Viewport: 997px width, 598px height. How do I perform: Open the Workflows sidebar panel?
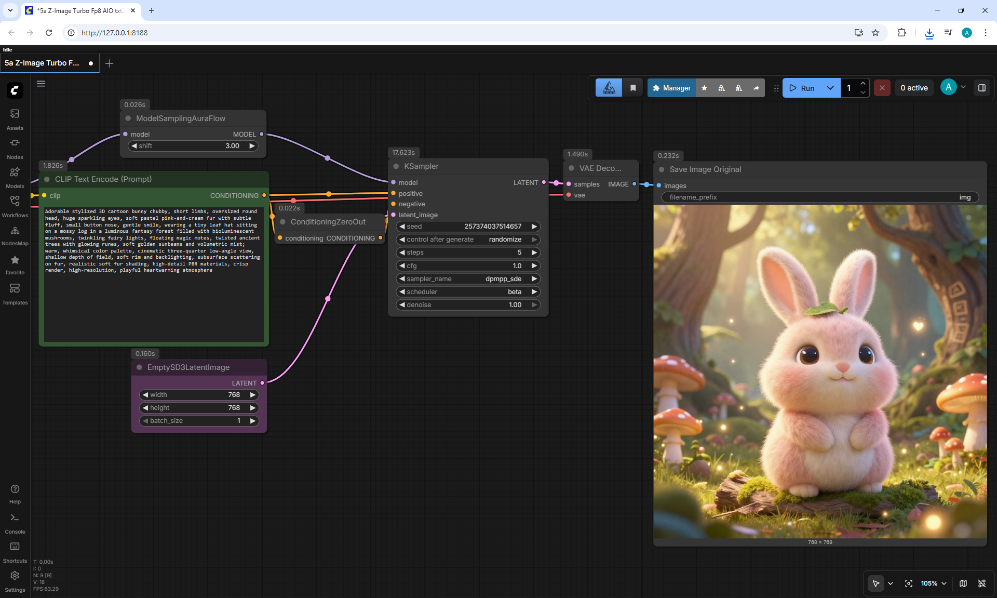tap(15, 206)
